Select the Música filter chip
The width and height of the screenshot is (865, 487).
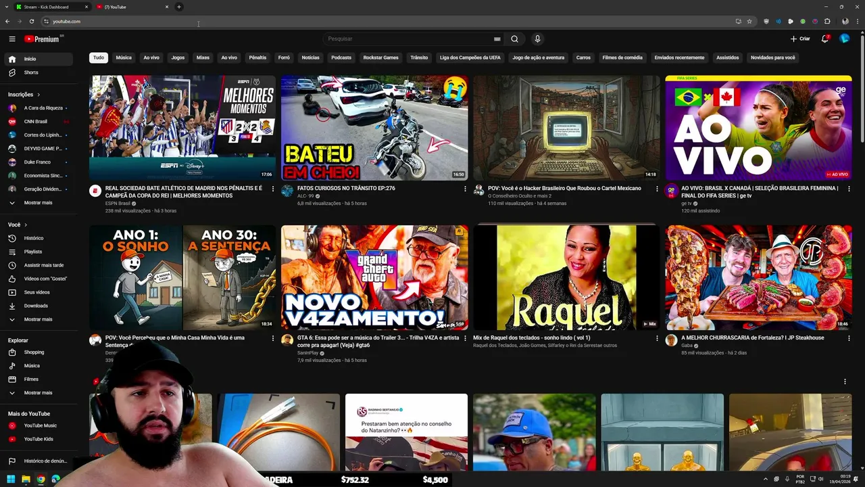[x=124, y=57]
